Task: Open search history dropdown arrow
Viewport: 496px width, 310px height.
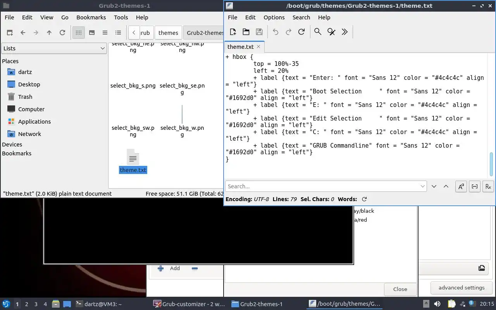Action: point(423,186)
